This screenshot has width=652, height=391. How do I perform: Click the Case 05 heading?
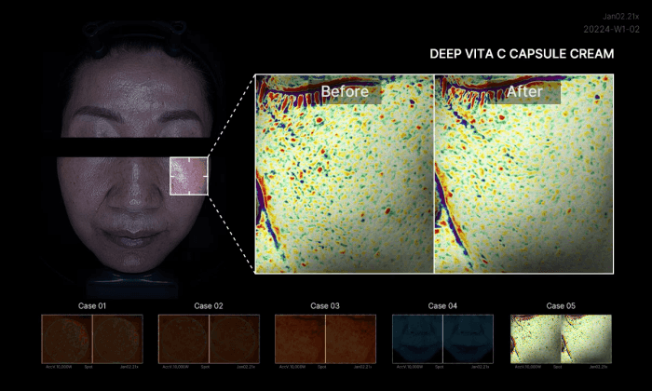[x=560, y=305]
